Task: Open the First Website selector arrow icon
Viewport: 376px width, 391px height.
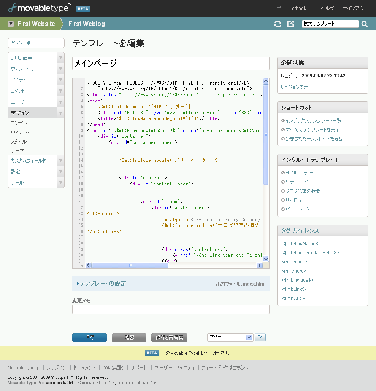Action: tap(11, 24)
